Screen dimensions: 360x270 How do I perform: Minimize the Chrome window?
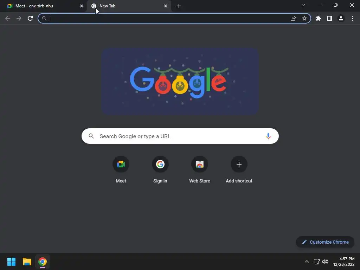[319, 5]
